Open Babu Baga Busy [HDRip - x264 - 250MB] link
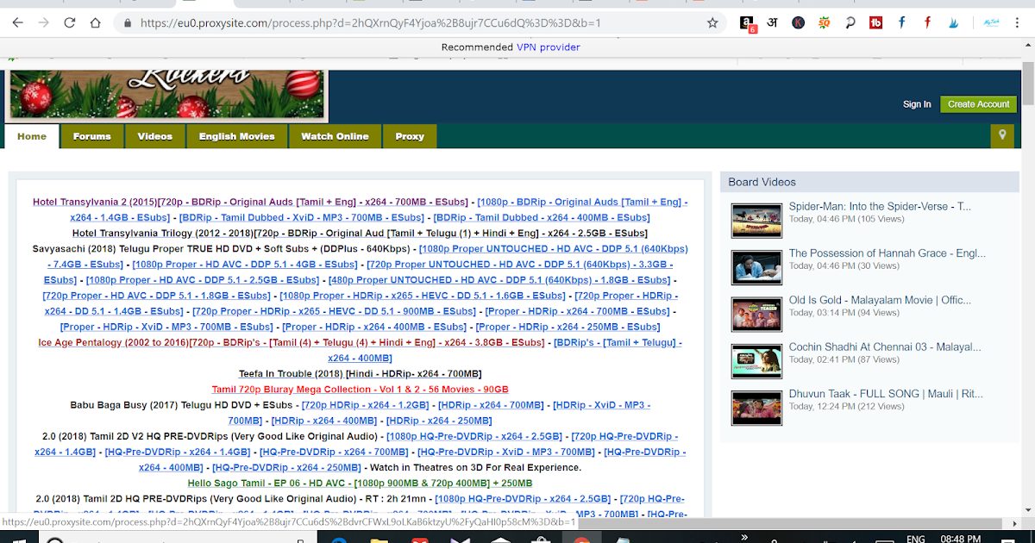The width and height of the screenshot is (1035, 543). [438, 421]
